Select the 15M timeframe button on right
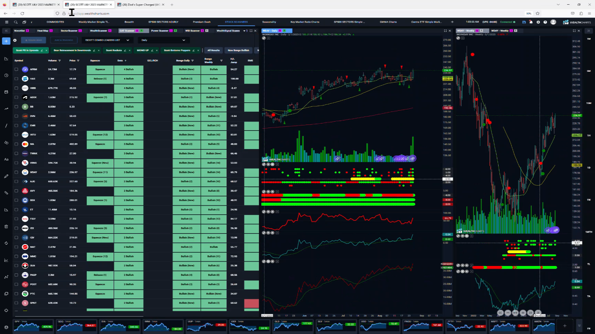 [x=588, y=103]
